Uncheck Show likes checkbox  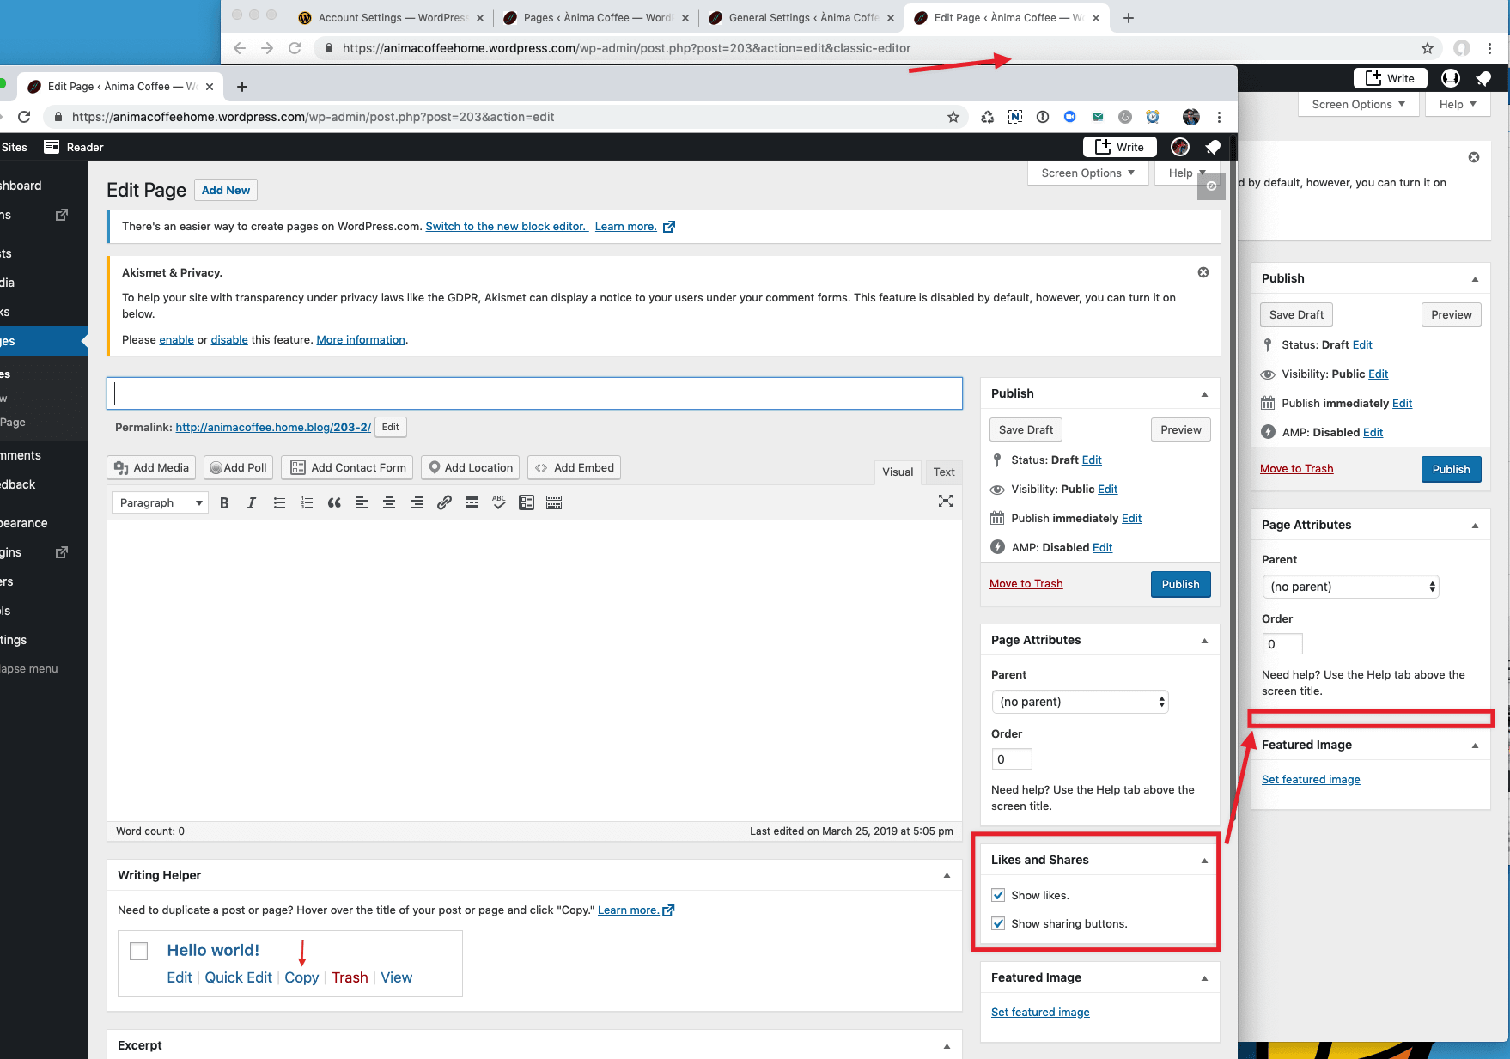click(998, 895)
